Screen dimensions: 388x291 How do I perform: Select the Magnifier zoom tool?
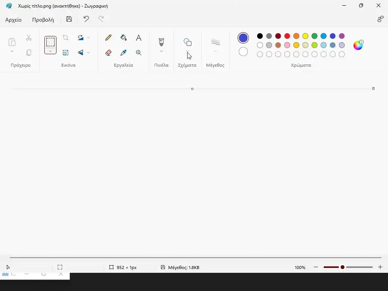[139, 52]
